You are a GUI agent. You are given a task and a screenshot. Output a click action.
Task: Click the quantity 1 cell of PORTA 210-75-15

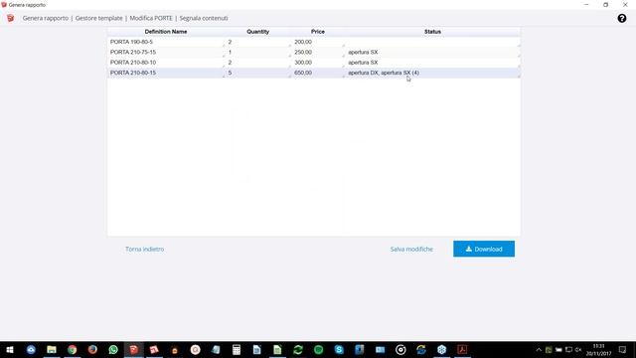tap(258, 52)
